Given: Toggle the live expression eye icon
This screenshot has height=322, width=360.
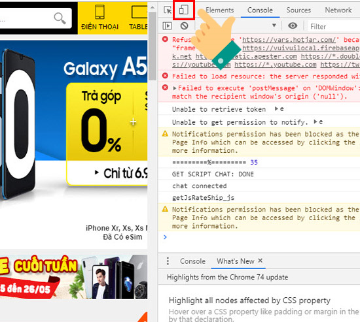Looking at the screenshot, I should [x=293, y=25].
